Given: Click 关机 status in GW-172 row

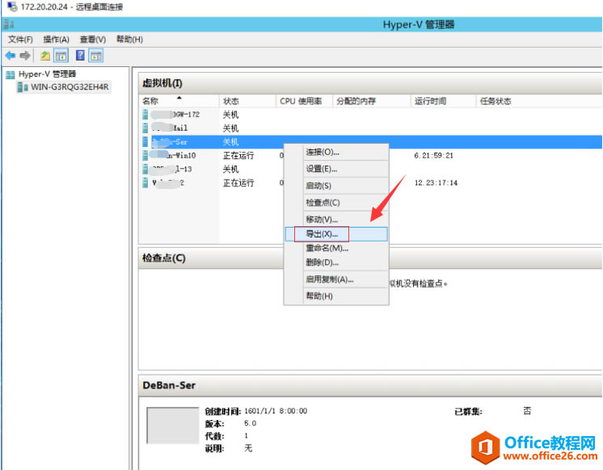Looking at the screenshot, I should (230, 115).
